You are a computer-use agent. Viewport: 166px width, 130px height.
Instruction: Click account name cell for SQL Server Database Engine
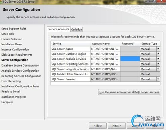[105, 54]
